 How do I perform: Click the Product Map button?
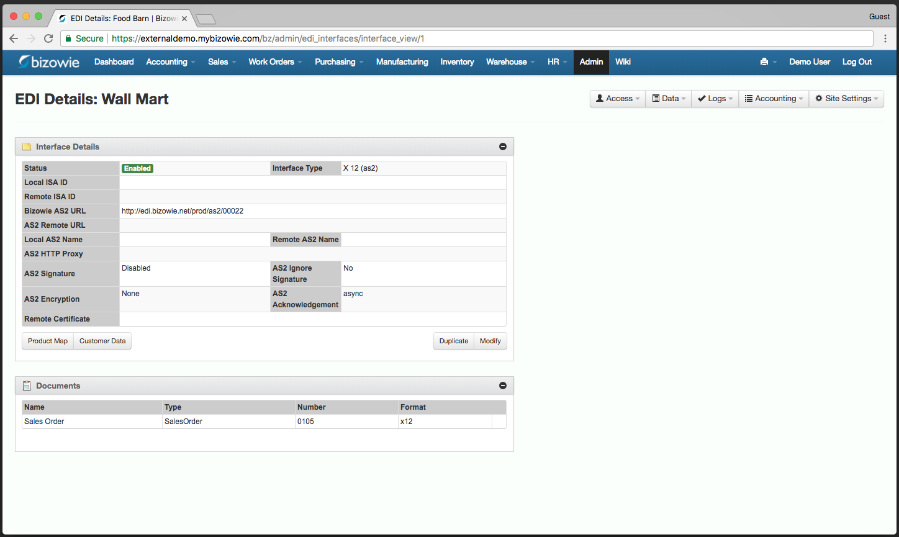48,341
